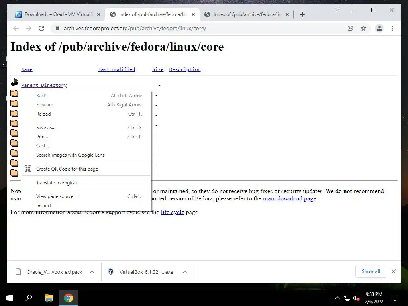Sort listing by Description column
The image size is (408, 306).
(185, 69)
